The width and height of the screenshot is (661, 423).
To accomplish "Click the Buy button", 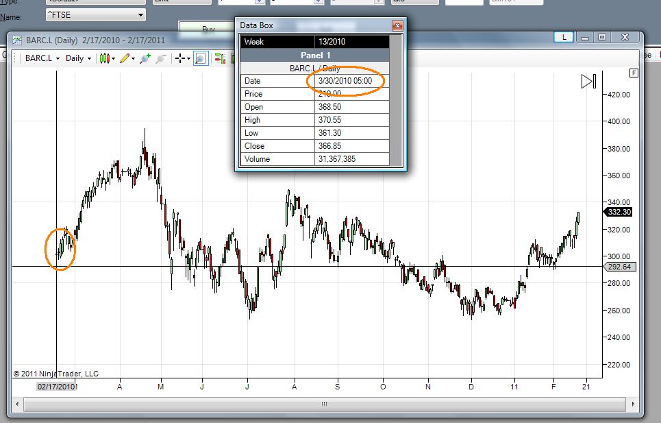I will [x=208, y=28].
